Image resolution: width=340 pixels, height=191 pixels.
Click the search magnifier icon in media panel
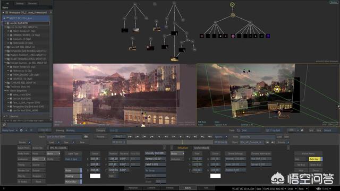click(x=4, y=125)
